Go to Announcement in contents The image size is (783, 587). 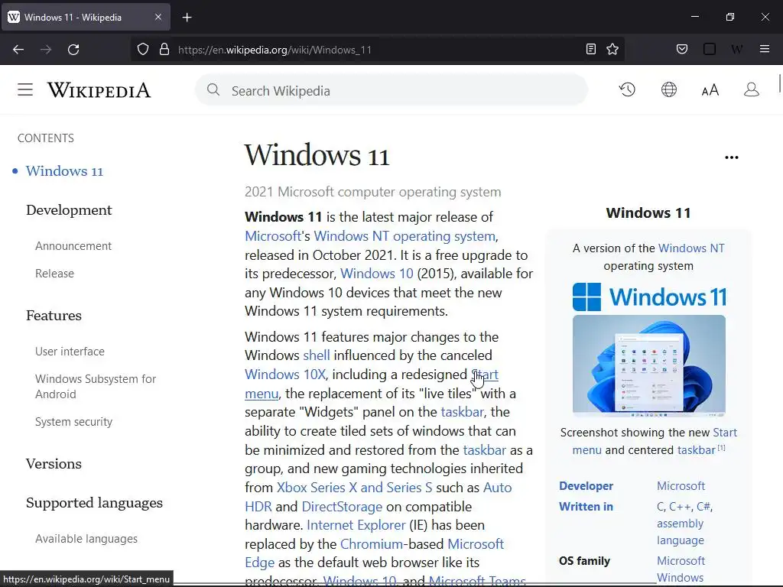pos(73,246)
